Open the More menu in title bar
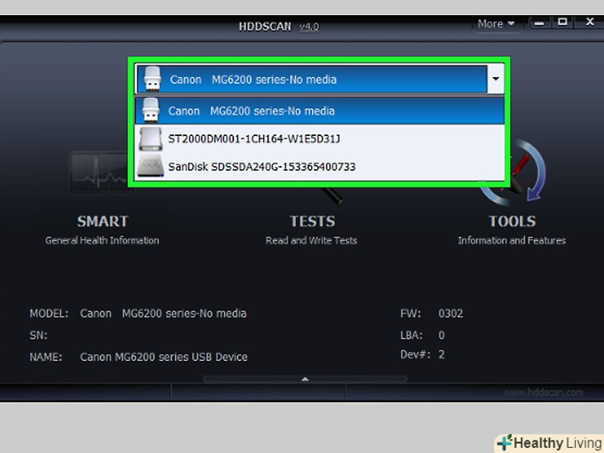This screenshot has height=453, width=604. pyautogui.click(x=496, y=24)
